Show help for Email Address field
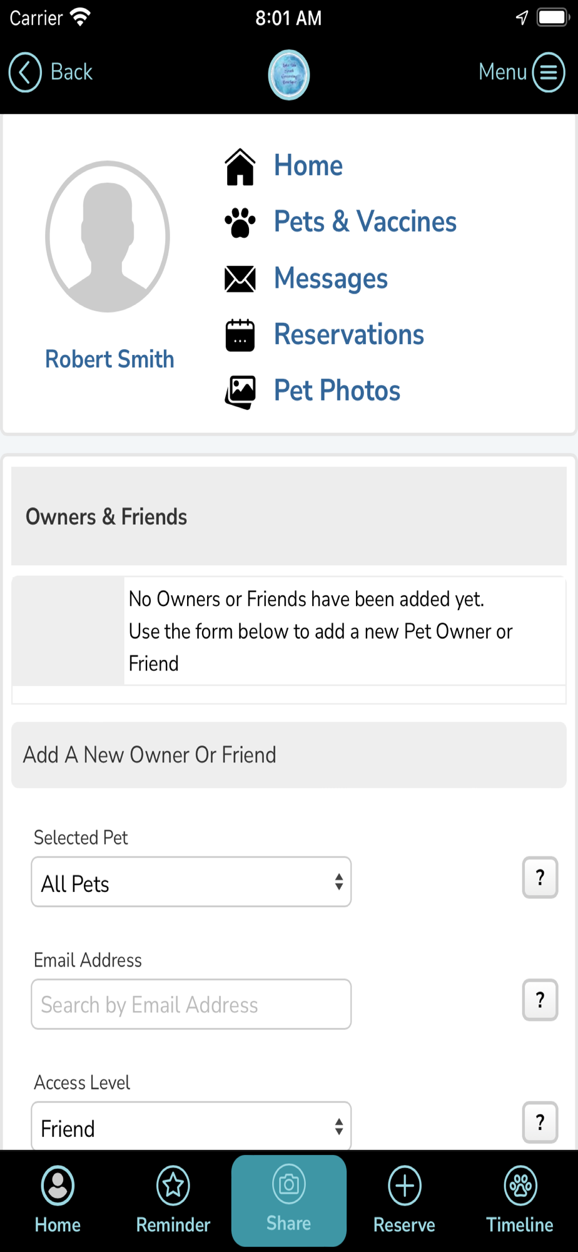Screen dimensions: 578x1252 540,1000
